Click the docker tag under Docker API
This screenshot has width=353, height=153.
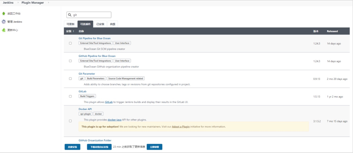pyautogui.click(x=98, y=114)
